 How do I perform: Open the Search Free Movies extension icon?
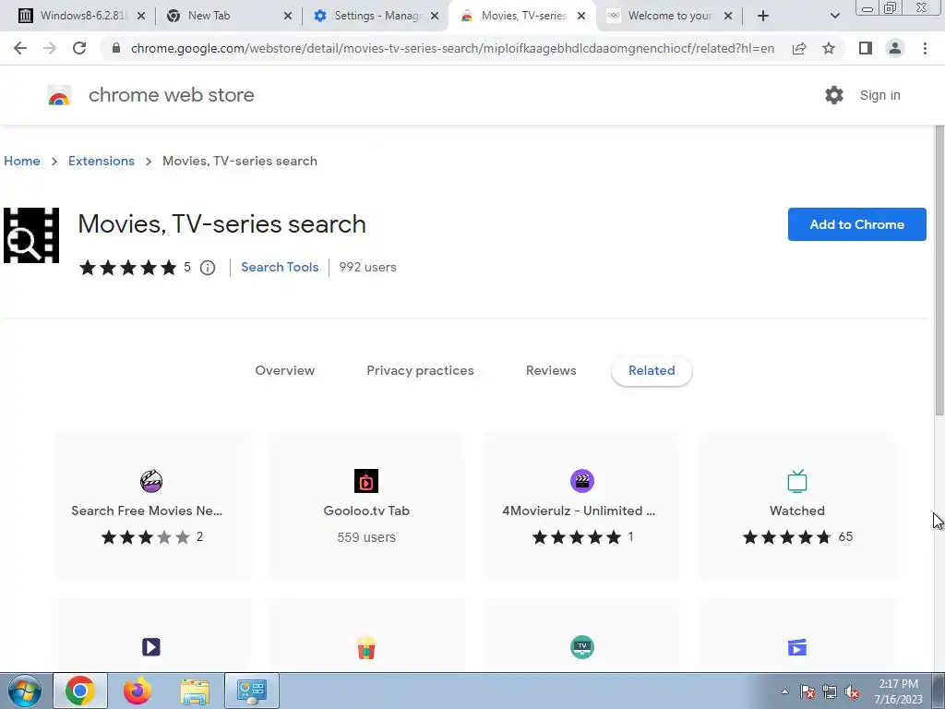tap(151, 481)
